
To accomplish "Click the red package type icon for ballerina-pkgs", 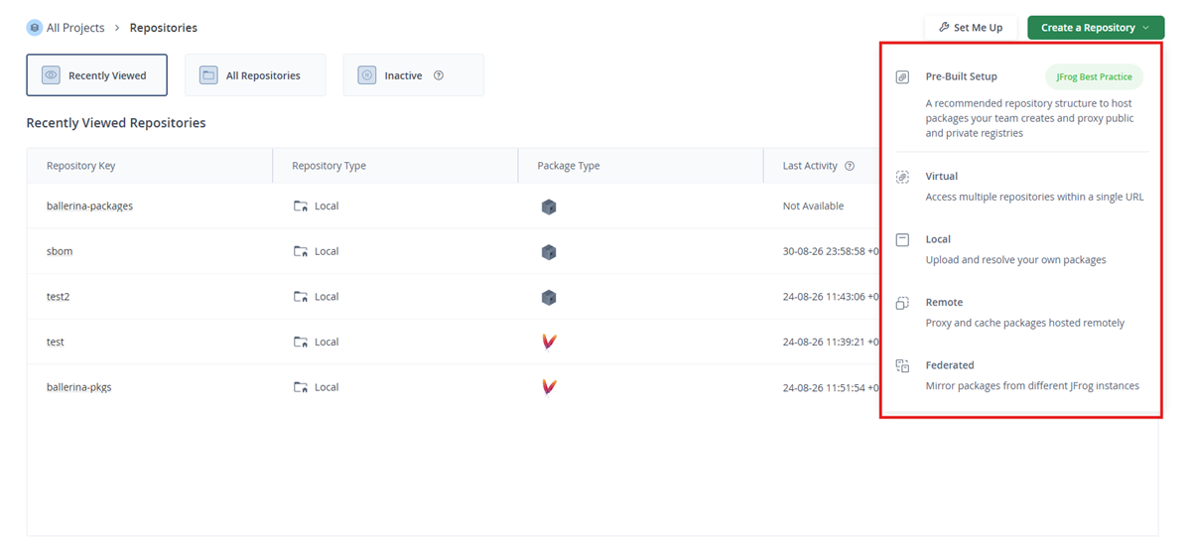I will pyautogui.click(x=549, y=387).
